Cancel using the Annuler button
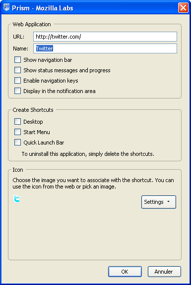The width and height of the screenshot is (191, 285). (164, 272)
